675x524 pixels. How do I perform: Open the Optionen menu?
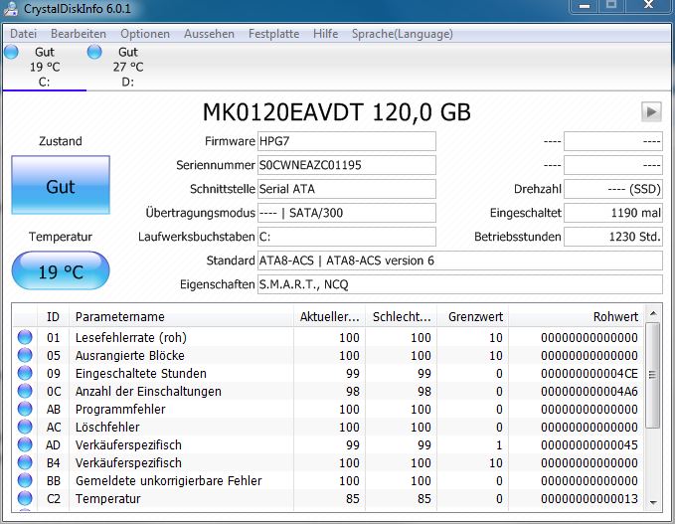tap(145, 34)
